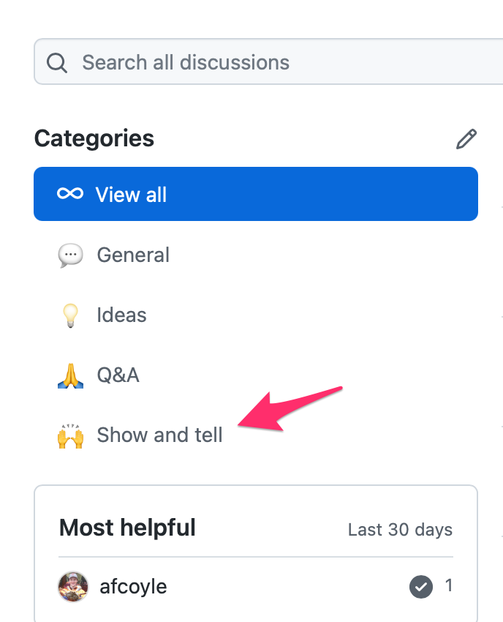Click the infinity icon in View all
503x622 pixels.
pyautogui.click(x=70, y=194)
